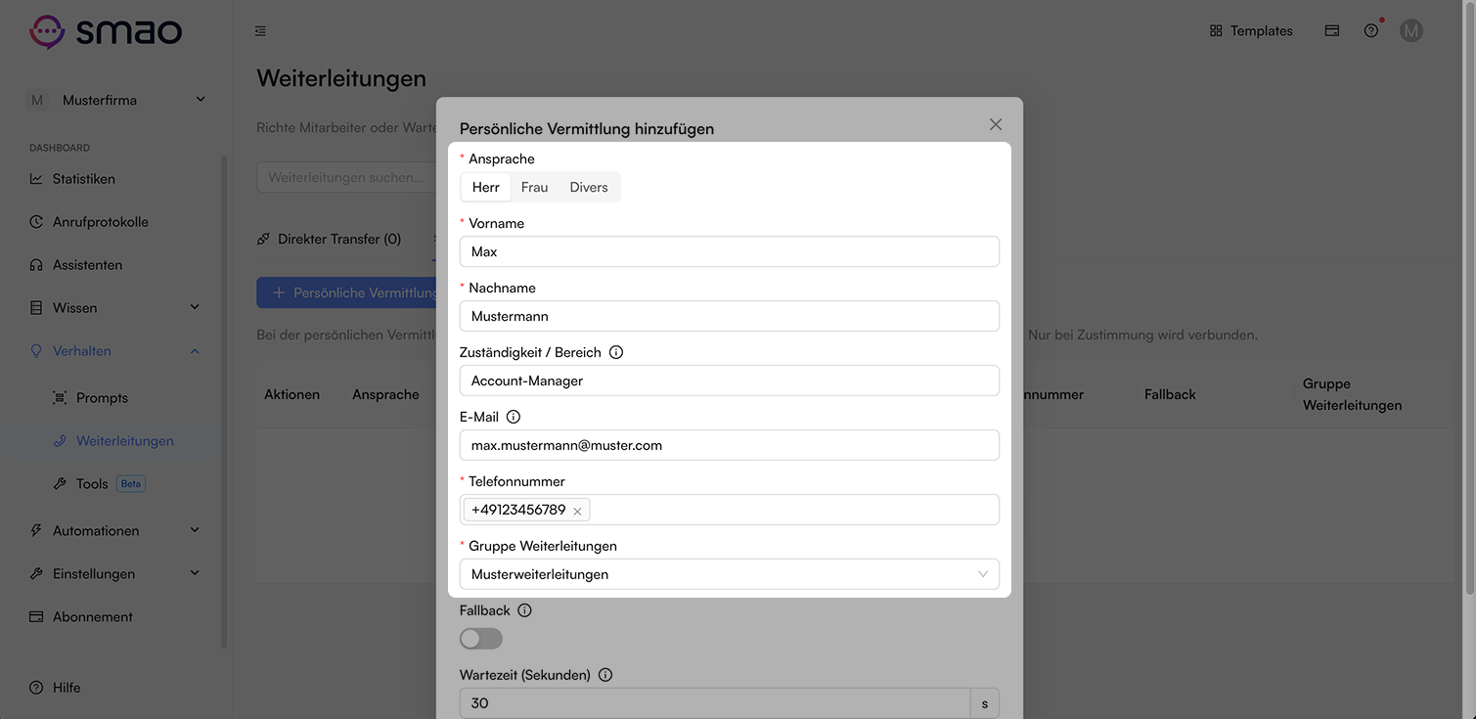This screenshot has width=1476, height=719.
Task: Click the Aktionen column header
Action: click(291, 394)
